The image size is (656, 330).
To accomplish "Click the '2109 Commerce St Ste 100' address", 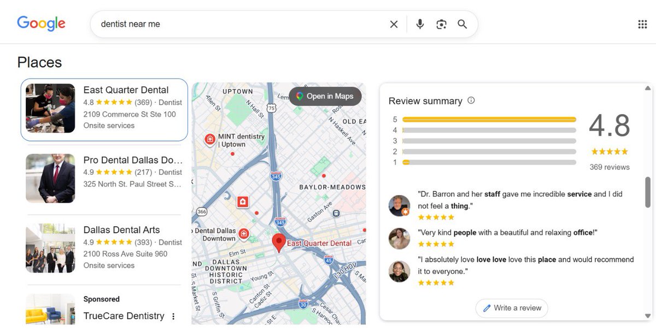I will click(x=130, y=114).
